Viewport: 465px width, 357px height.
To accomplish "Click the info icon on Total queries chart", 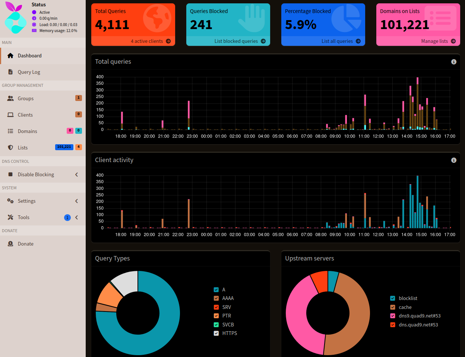I will (x=453, y=62).
